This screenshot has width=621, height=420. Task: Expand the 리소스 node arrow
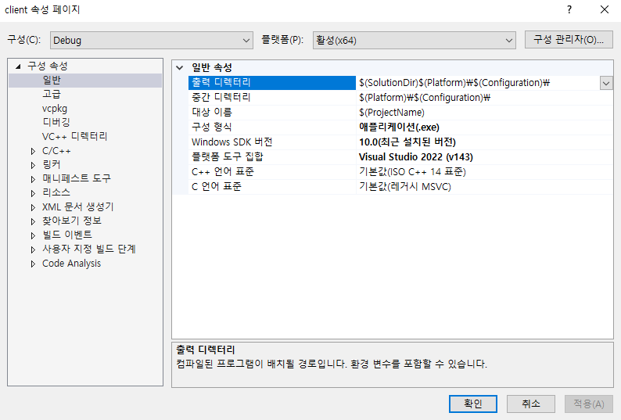coord(34,193)
